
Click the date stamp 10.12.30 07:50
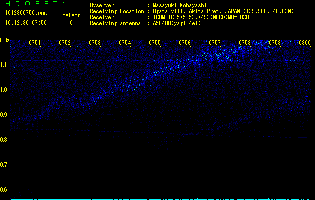[x=26, y=23]
